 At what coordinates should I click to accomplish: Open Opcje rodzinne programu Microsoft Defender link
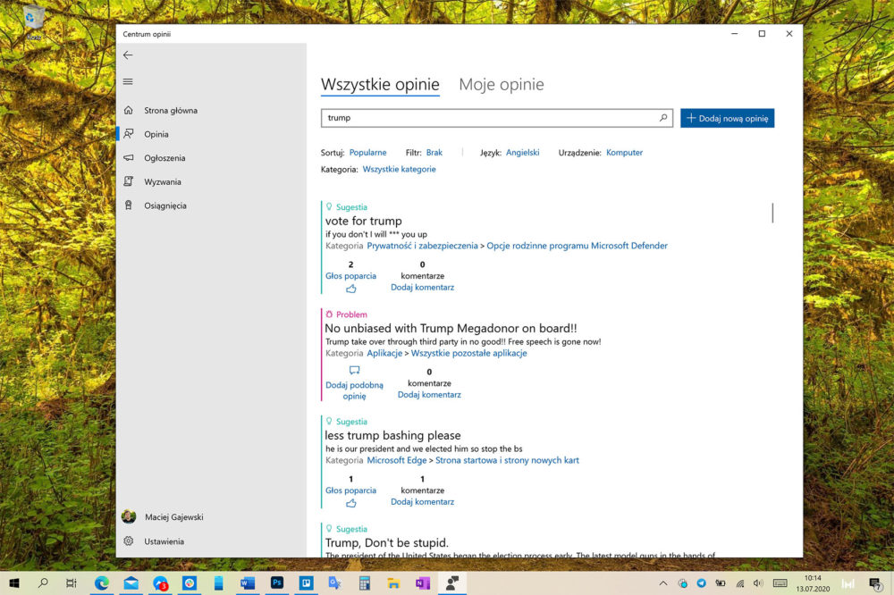577,246
